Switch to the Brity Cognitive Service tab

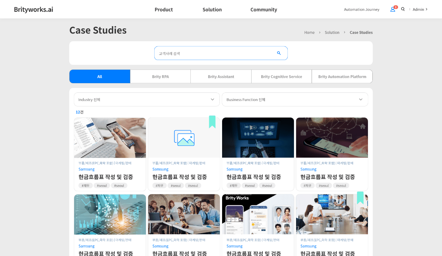coord(281,77)
